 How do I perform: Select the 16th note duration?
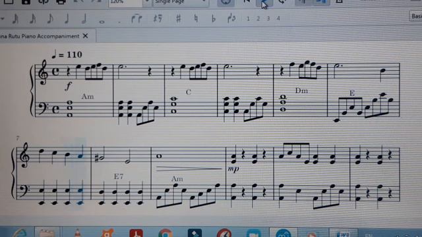33,19
